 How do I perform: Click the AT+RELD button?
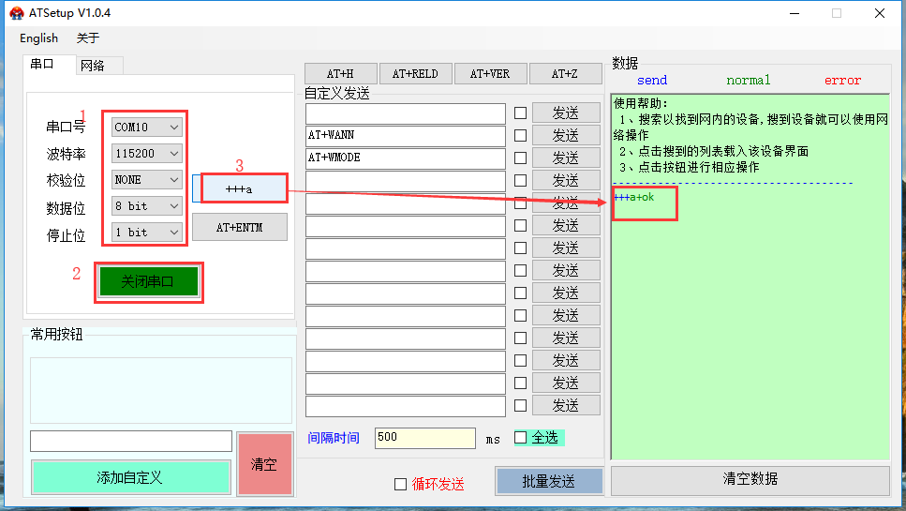[415, 74]
